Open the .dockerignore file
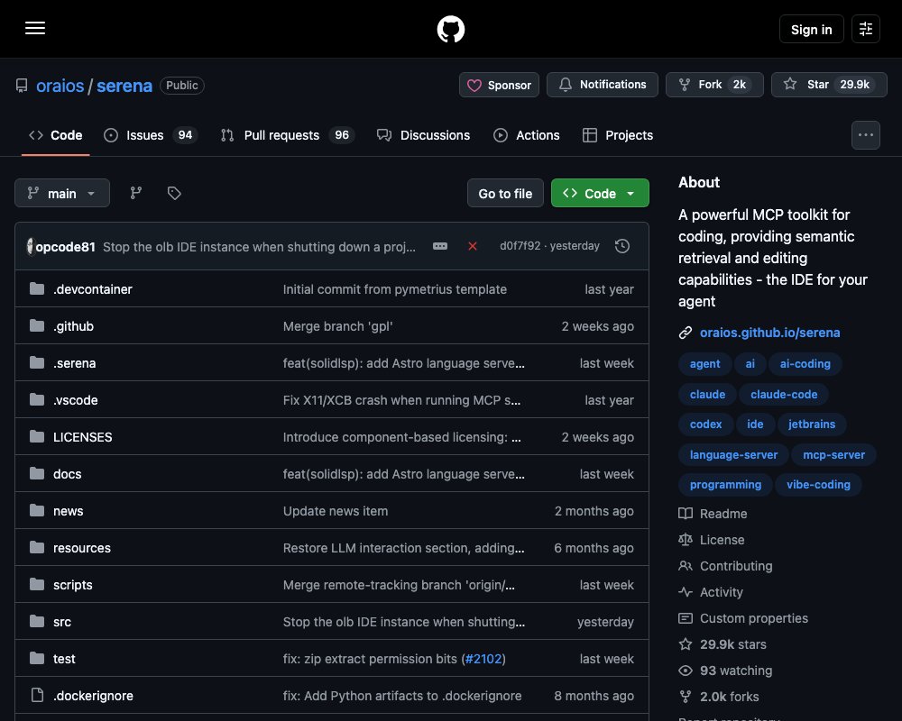 (93, 696)
